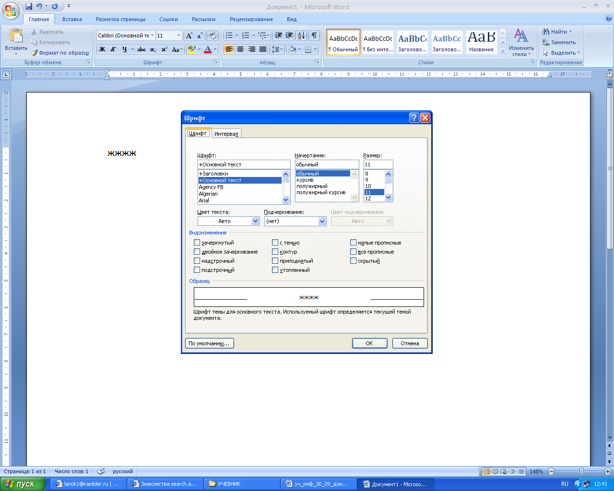Adjust zoom slider handle in status bar
This screenshot has width=614, height=491.
(x=581, y=471)
